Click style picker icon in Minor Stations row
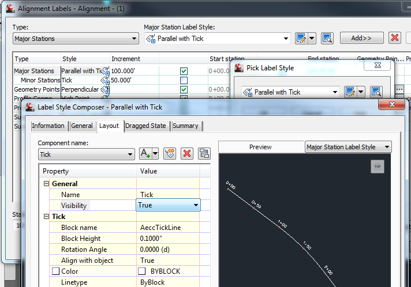The width and height of the screenshot is (411, 287). (106, 80)
